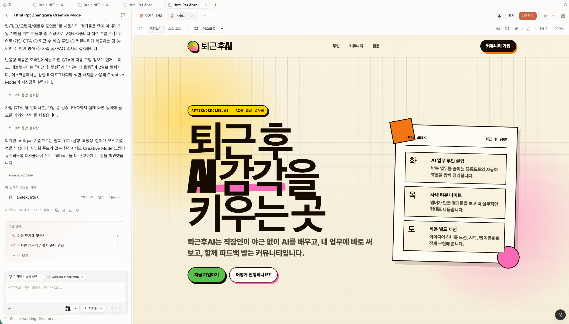Viewport: 569px width, 324px height.
Task: Click the 루틴 nav item in the preview
Action: 336,46
